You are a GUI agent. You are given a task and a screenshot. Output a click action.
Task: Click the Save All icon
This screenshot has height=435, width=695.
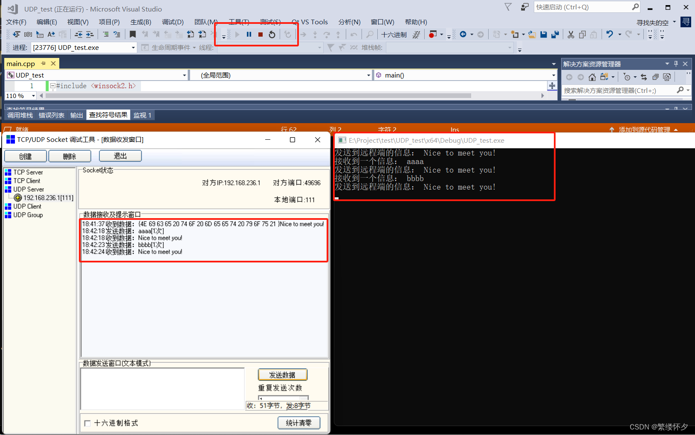pyautogui.click(x=555, y=35)
